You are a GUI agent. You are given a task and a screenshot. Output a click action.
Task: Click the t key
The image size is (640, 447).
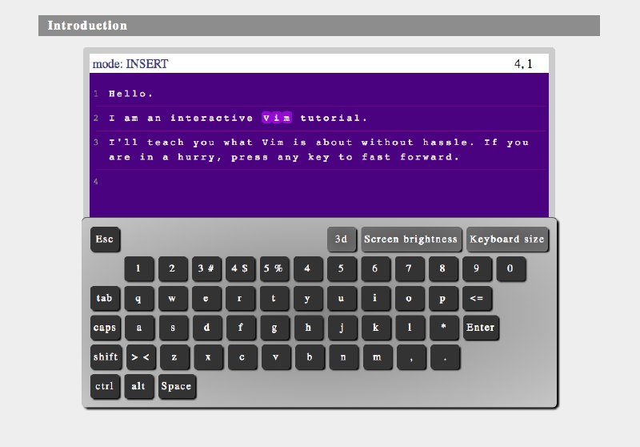point(274,298)
